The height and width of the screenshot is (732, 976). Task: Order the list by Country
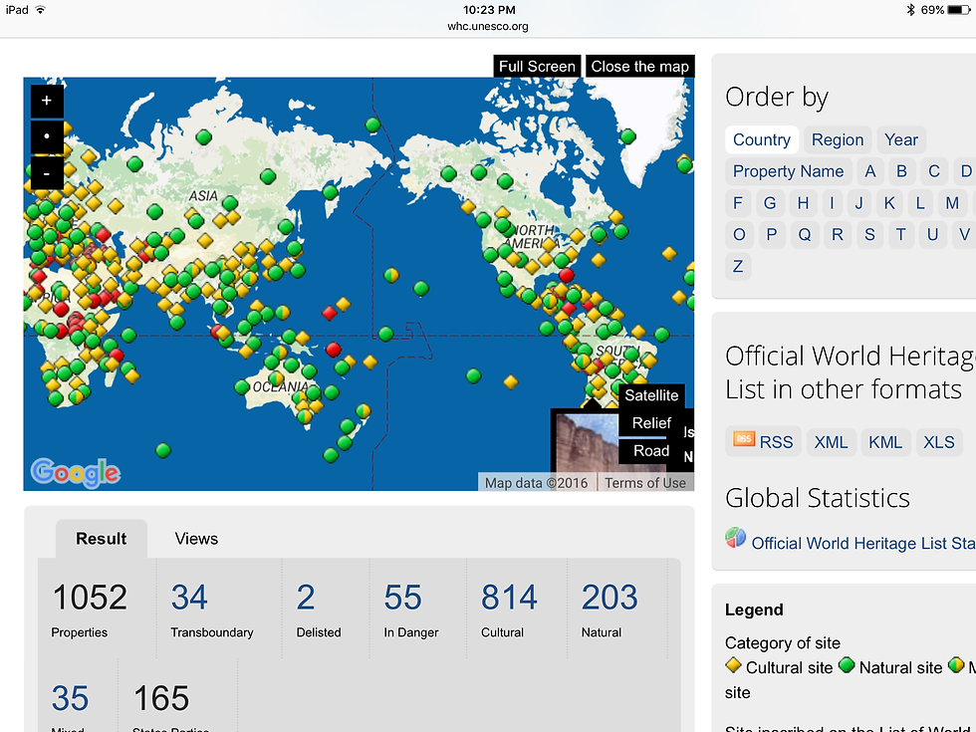click(761, 139)
